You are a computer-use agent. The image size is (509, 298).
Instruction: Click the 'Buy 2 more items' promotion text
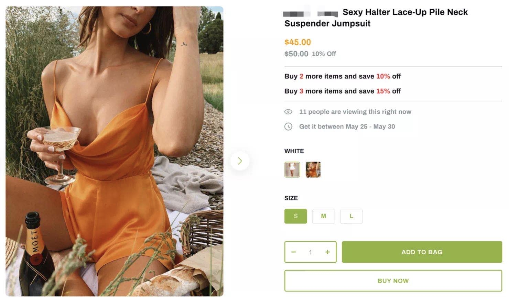342,76
